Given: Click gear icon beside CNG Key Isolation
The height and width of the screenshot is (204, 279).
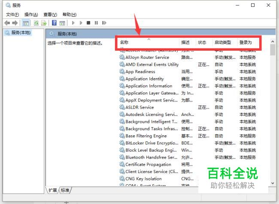Looking at the screenshot, I should pyautogui.click(x=122, y=179).
